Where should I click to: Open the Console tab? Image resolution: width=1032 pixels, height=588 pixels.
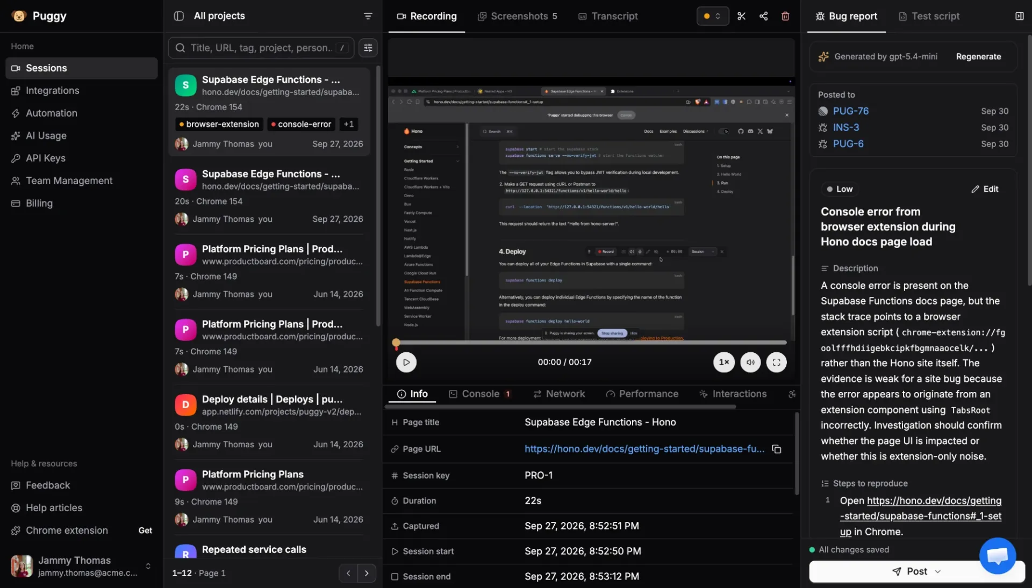[480, 394]
